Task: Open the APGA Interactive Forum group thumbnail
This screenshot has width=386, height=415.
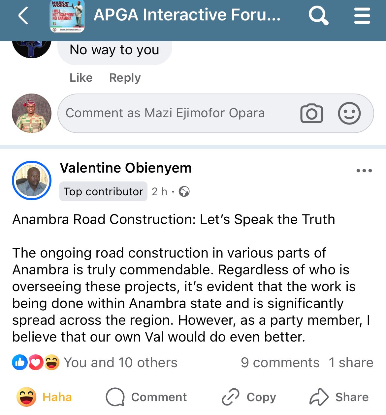Action: (67, 16)
